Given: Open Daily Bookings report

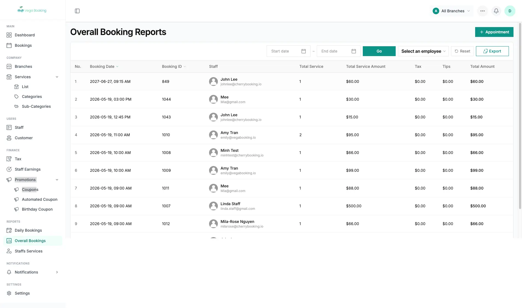Looking at the screenshot, I should 33,230.
